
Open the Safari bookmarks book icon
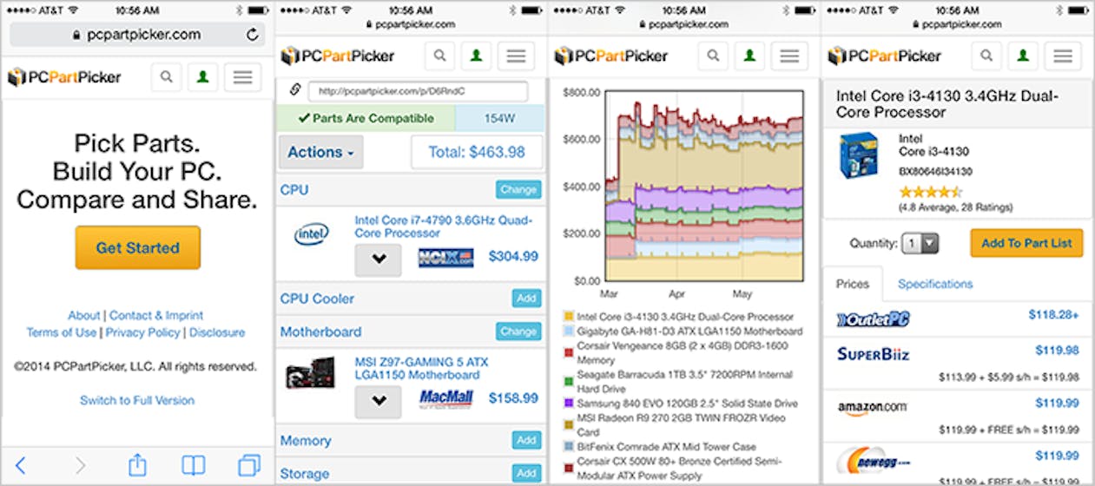[193, 465]
